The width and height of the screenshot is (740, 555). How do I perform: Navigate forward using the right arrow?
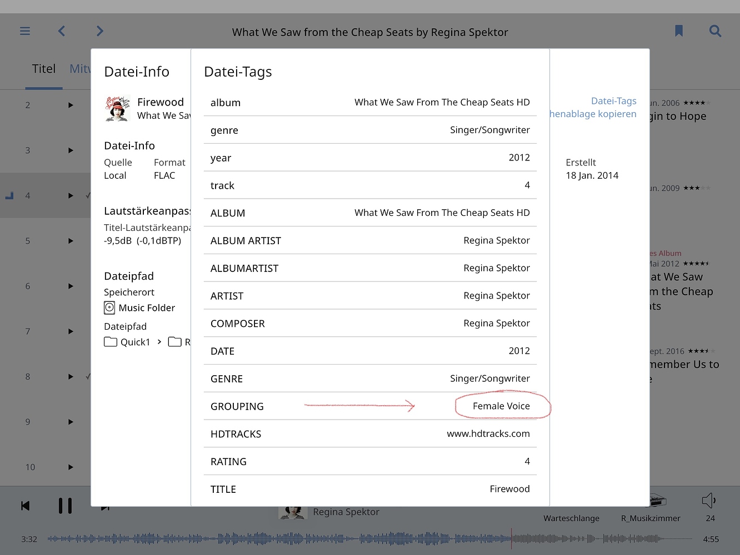[99, 31]
